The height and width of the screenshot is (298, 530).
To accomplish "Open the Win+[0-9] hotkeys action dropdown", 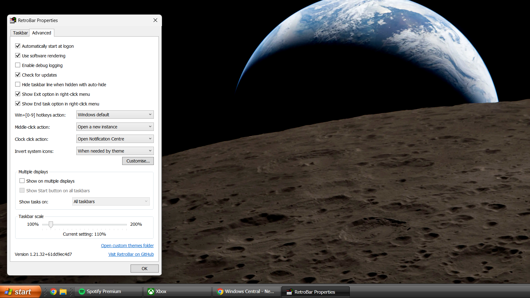I will click(x=115, y=115).
